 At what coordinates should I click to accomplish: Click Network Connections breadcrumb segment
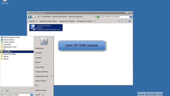pyautogui.click(x=75, y=17)
